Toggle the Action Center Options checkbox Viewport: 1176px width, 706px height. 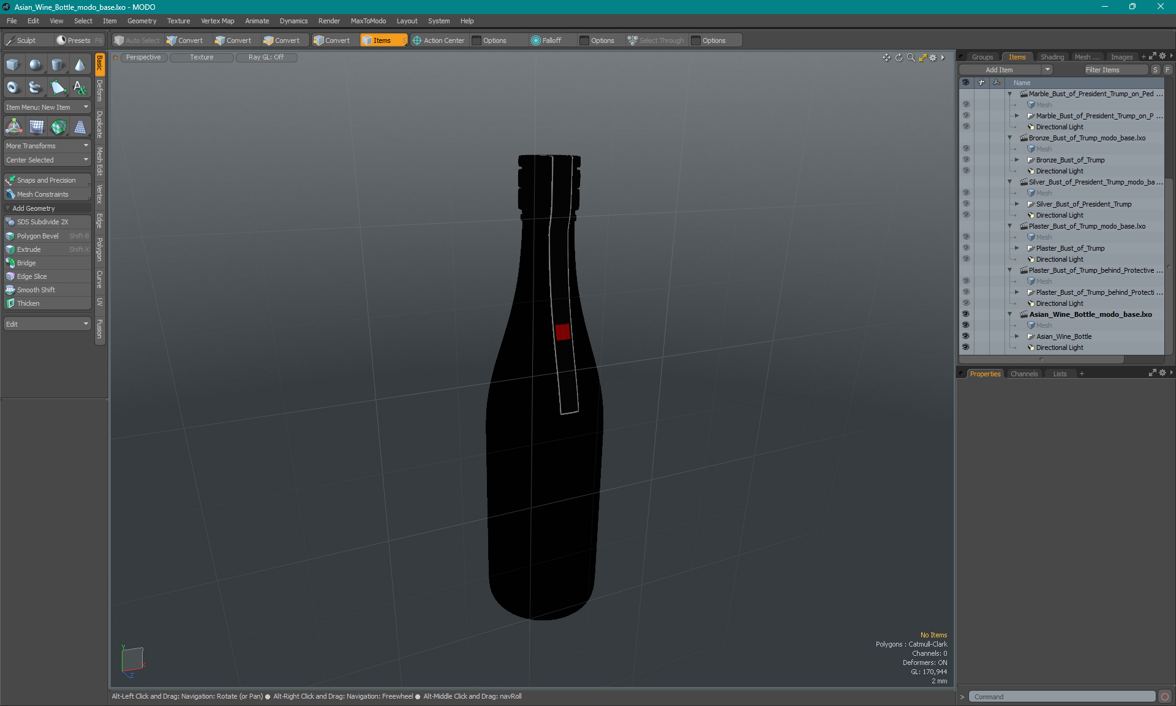point(477,40)
